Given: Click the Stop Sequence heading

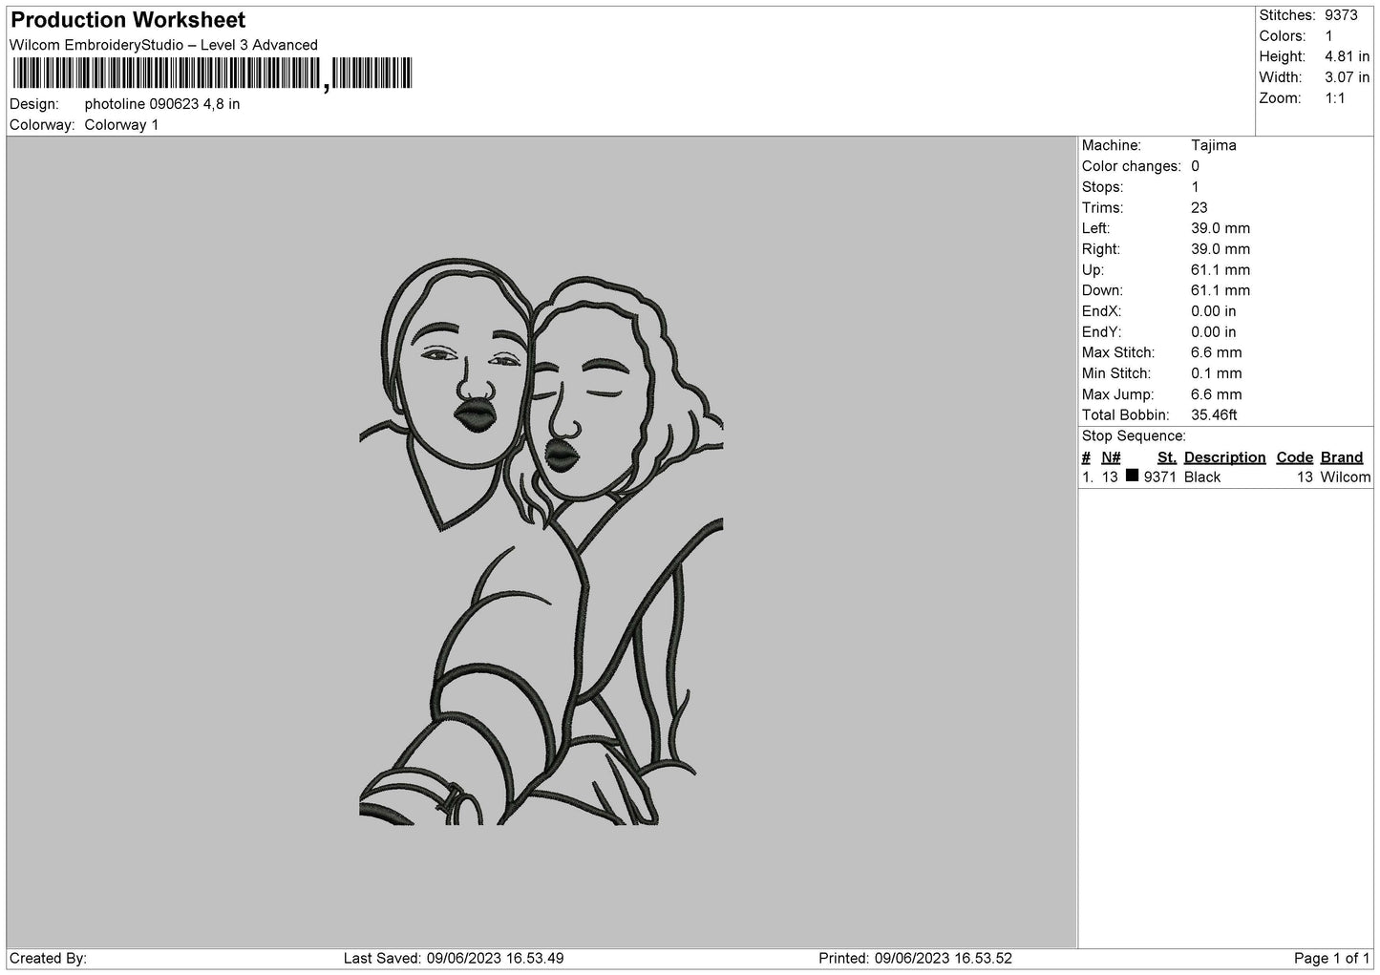Looking at the screenshot, I should point(1133,436).
